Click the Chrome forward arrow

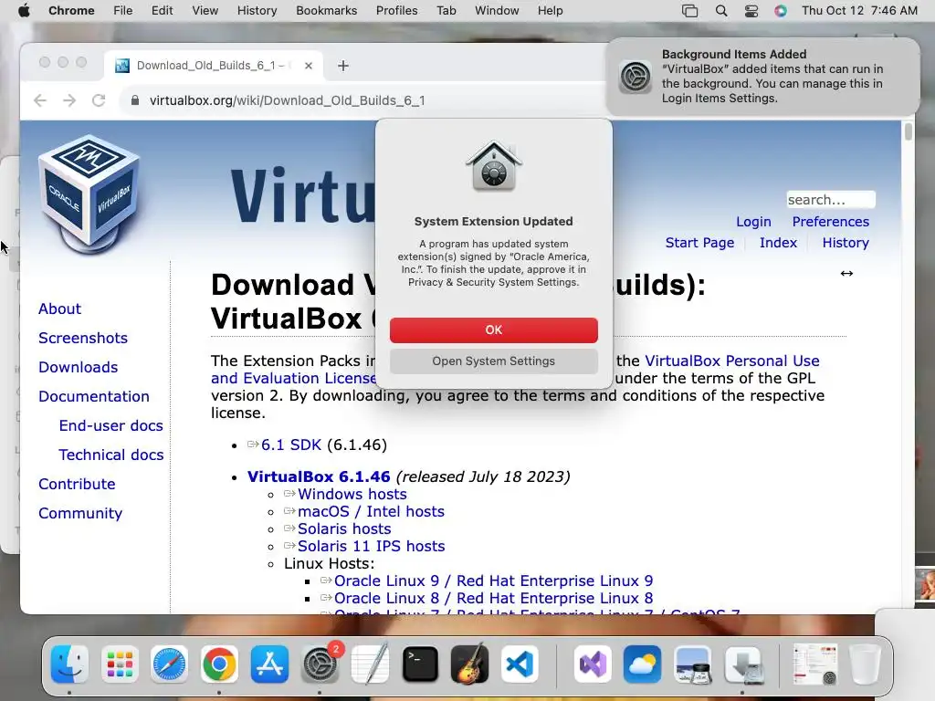click(69, 100)
